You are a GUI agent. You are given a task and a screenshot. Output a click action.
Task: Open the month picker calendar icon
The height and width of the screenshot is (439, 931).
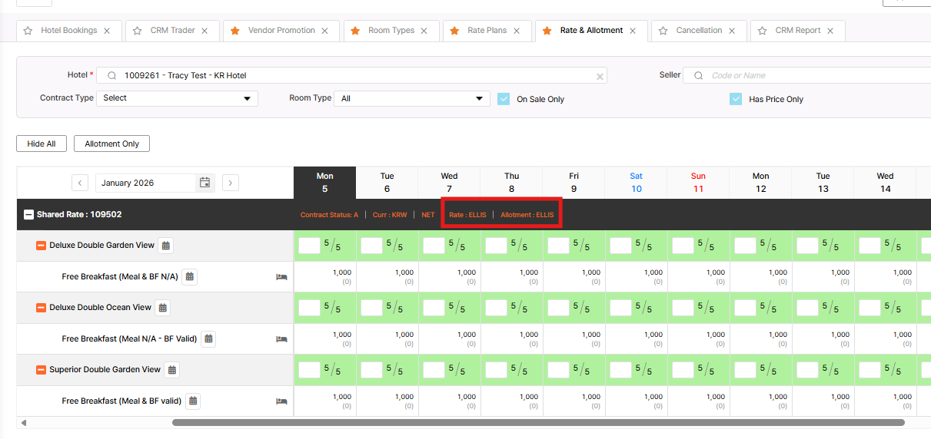205,183
